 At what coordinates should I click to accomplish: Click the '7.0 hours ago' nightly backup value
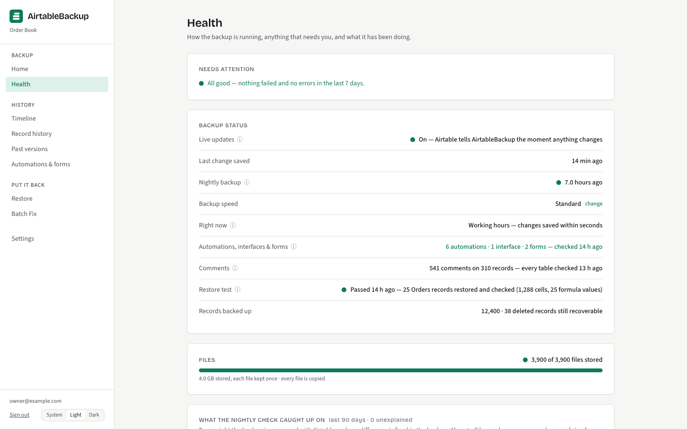tap(583, 183)
